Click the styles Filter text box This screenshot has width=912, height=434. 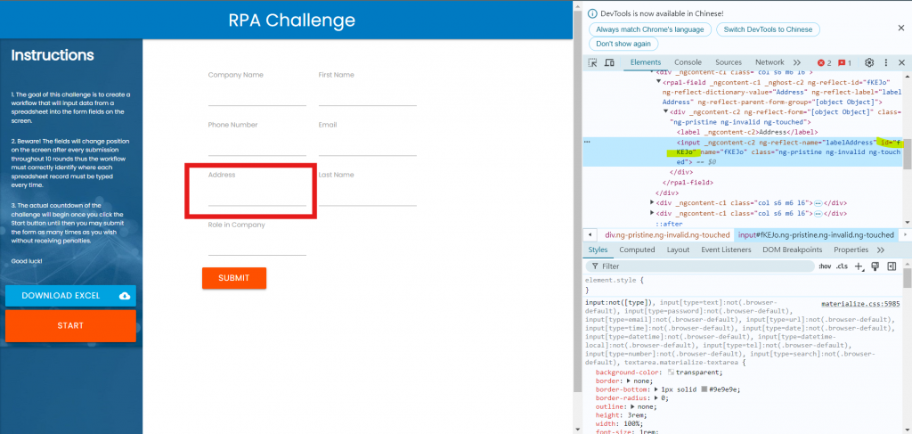click(700, 266)
